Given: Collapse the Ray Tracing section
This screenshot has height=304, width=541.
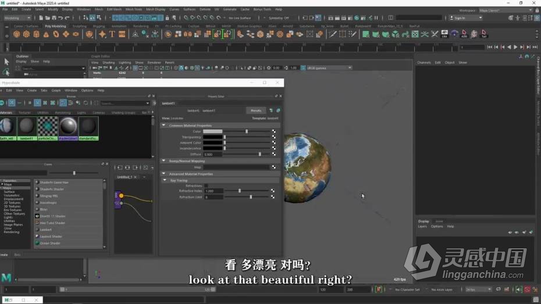Looking at the screenshot, I should [165, 180].
